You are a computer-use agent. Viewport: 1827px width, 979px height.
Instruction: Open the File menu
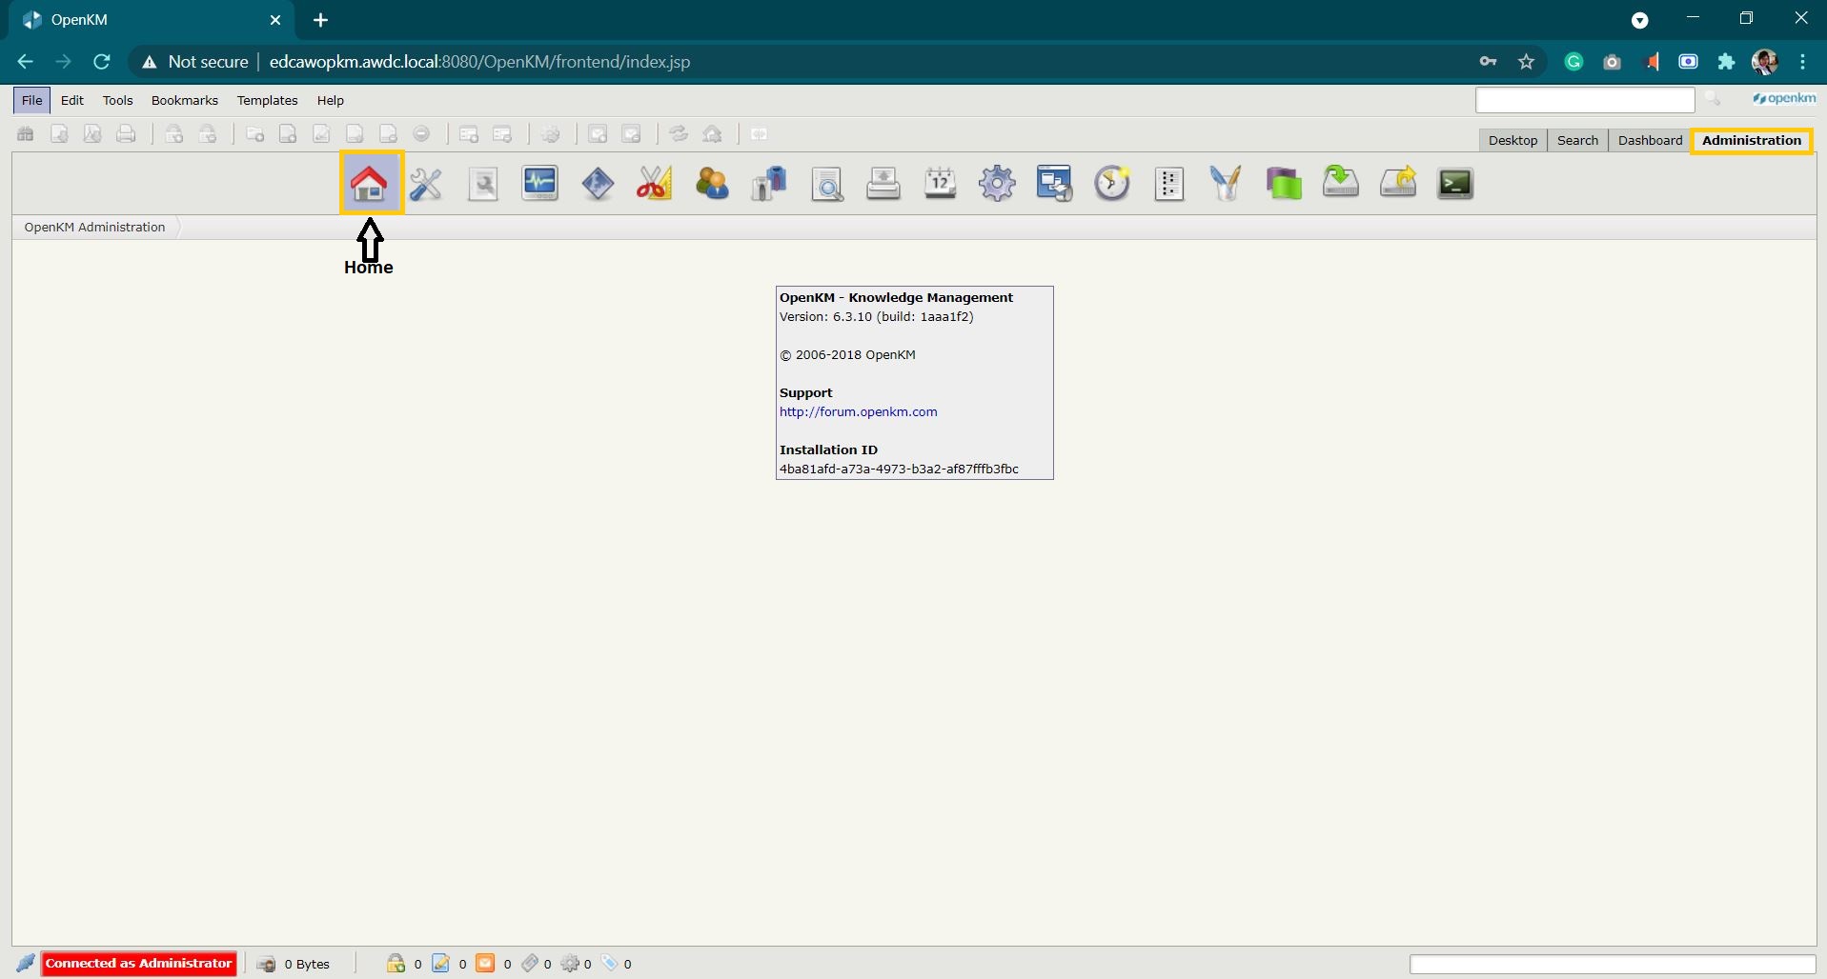(31, 100)
